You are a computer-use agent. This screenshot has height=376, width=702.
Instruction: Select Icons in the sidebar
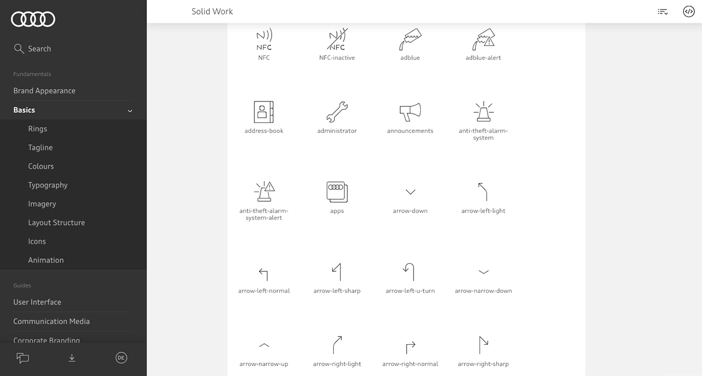pos(37,242)
